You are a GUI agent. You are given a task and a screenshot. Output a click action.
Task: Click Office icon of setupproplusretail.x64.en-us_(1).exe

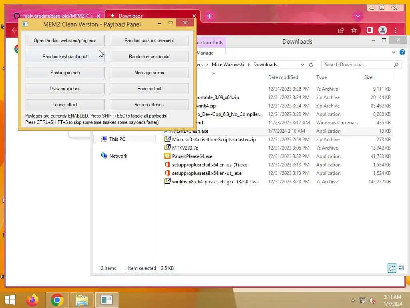(x=167, y=164)
